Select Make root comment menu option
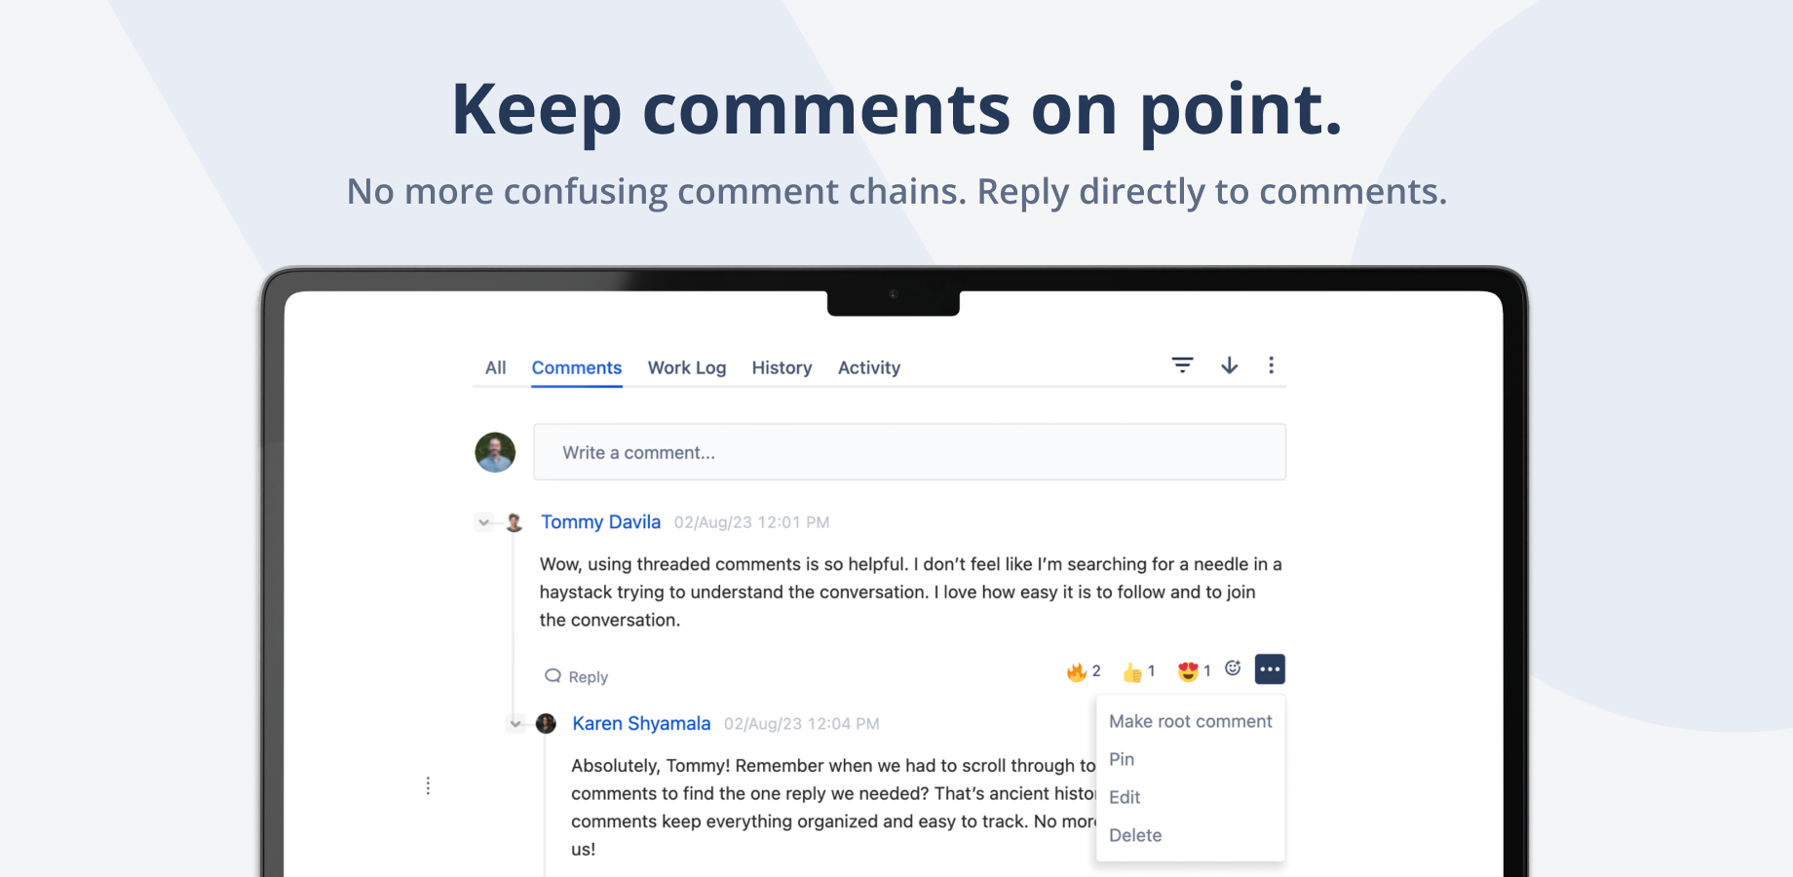The image size is (1793, 877). [x=1190, y=721]
